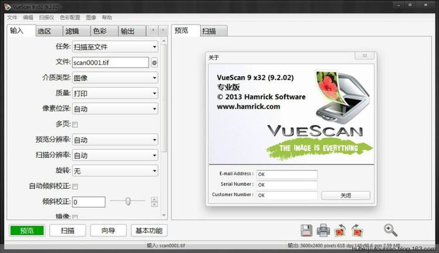Click the 文件 name field scan0001.tif
The width and height of the screenshot is (439, 253).
(x=110, y=63)
